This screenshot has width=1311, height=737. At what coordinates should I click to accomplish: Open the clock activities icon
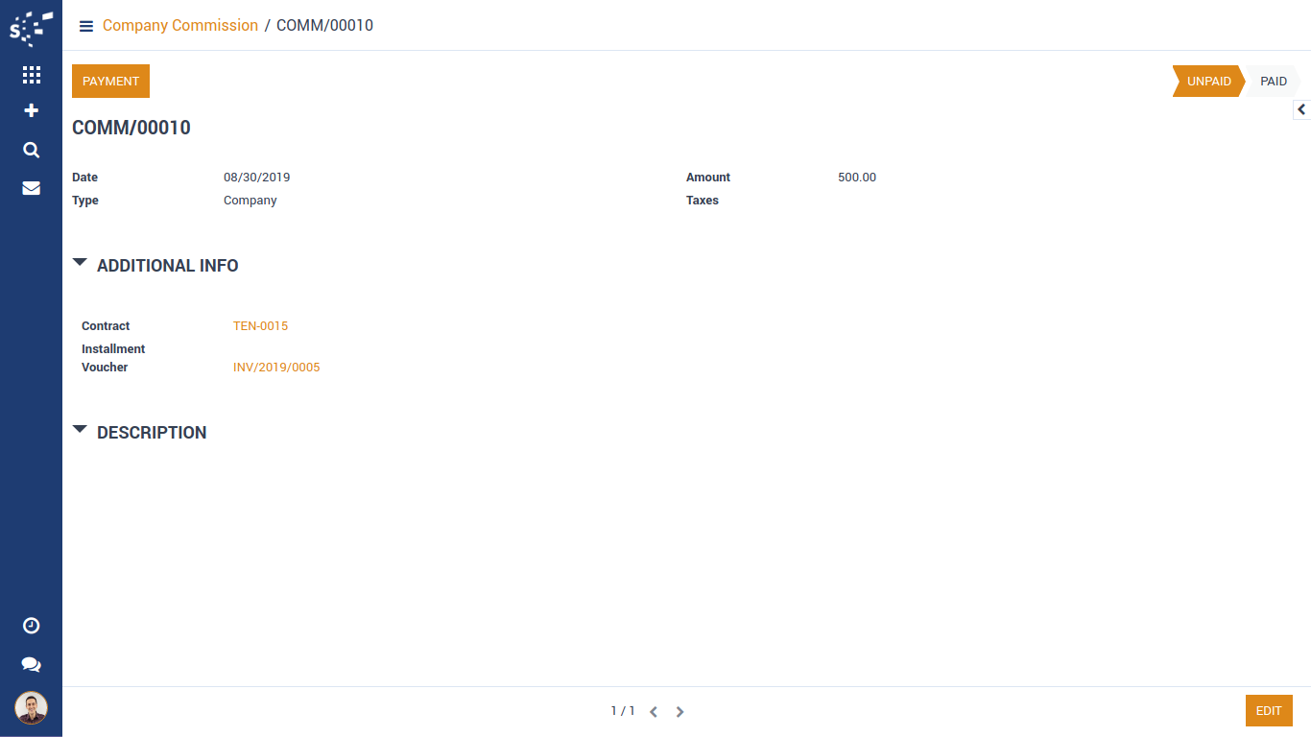pyautogui.click(x=31, y=626)
